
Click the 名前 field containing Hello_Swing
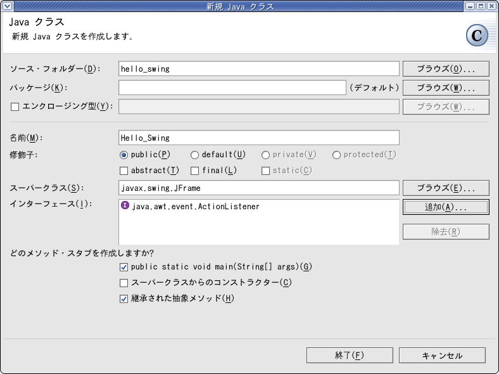[259, 138]
